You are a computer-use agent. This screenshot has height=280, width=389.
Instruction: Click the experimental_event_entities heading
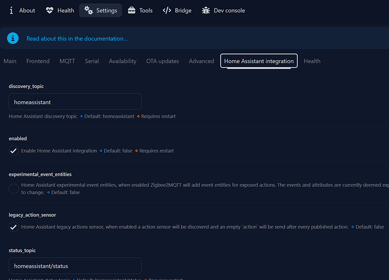40,174
